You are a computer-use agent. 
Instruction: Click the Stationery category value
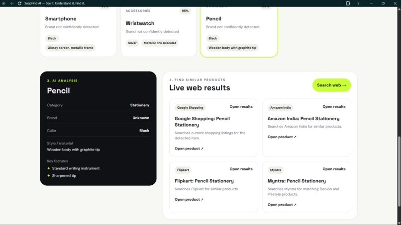(140, 105)
